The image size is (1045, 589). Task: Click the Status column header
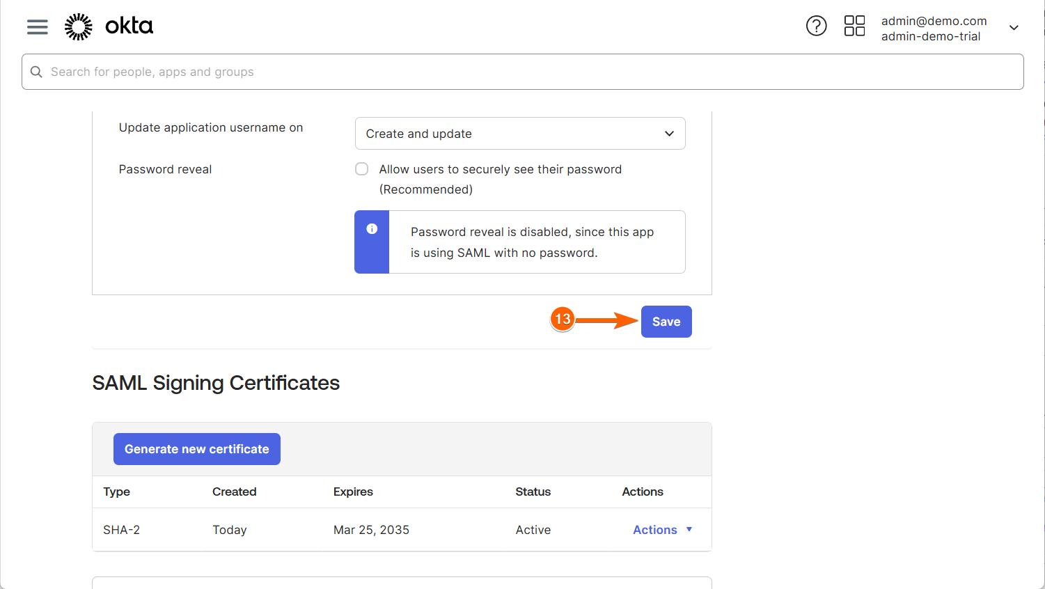coord(533,492)
